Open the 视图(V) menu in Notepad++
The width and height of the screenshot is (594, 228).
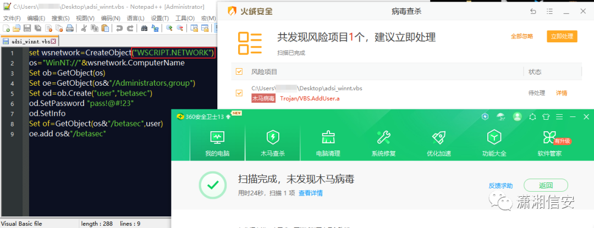point(85,18)
